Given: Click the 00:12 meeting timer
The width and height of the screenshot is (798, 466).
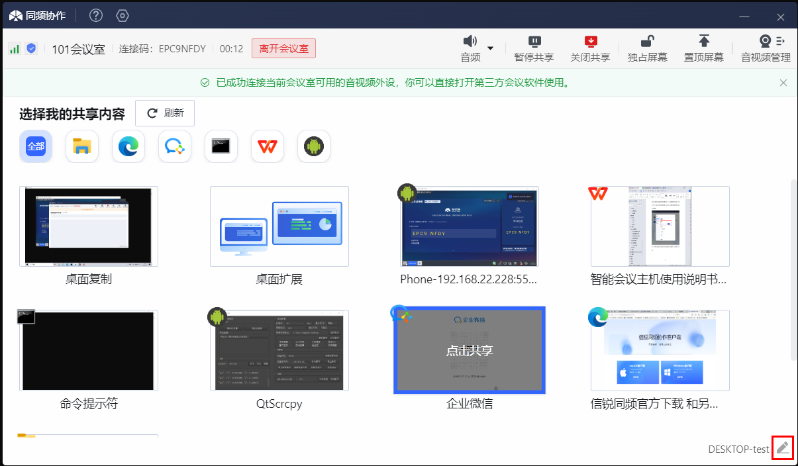Looking at the screenshot, I should (x=231, y=48).
